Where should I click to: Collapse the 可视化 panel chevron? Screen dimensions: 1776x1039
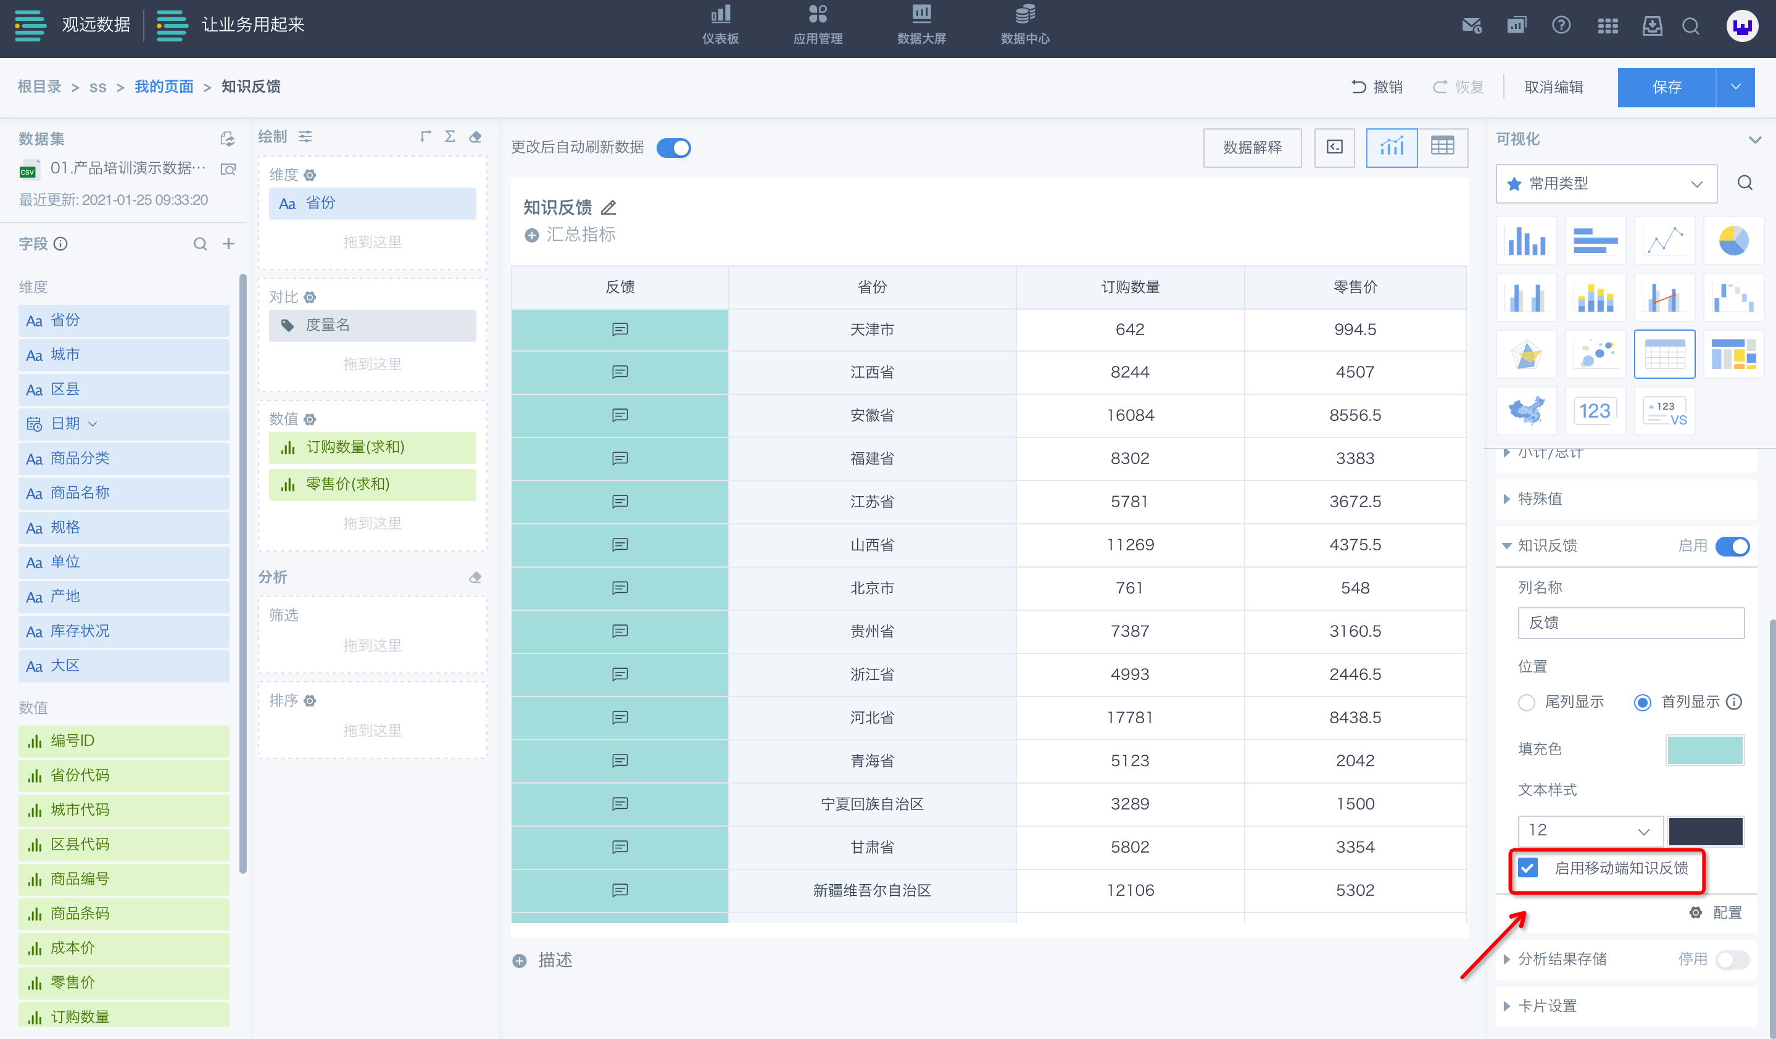pos(1755,139)
